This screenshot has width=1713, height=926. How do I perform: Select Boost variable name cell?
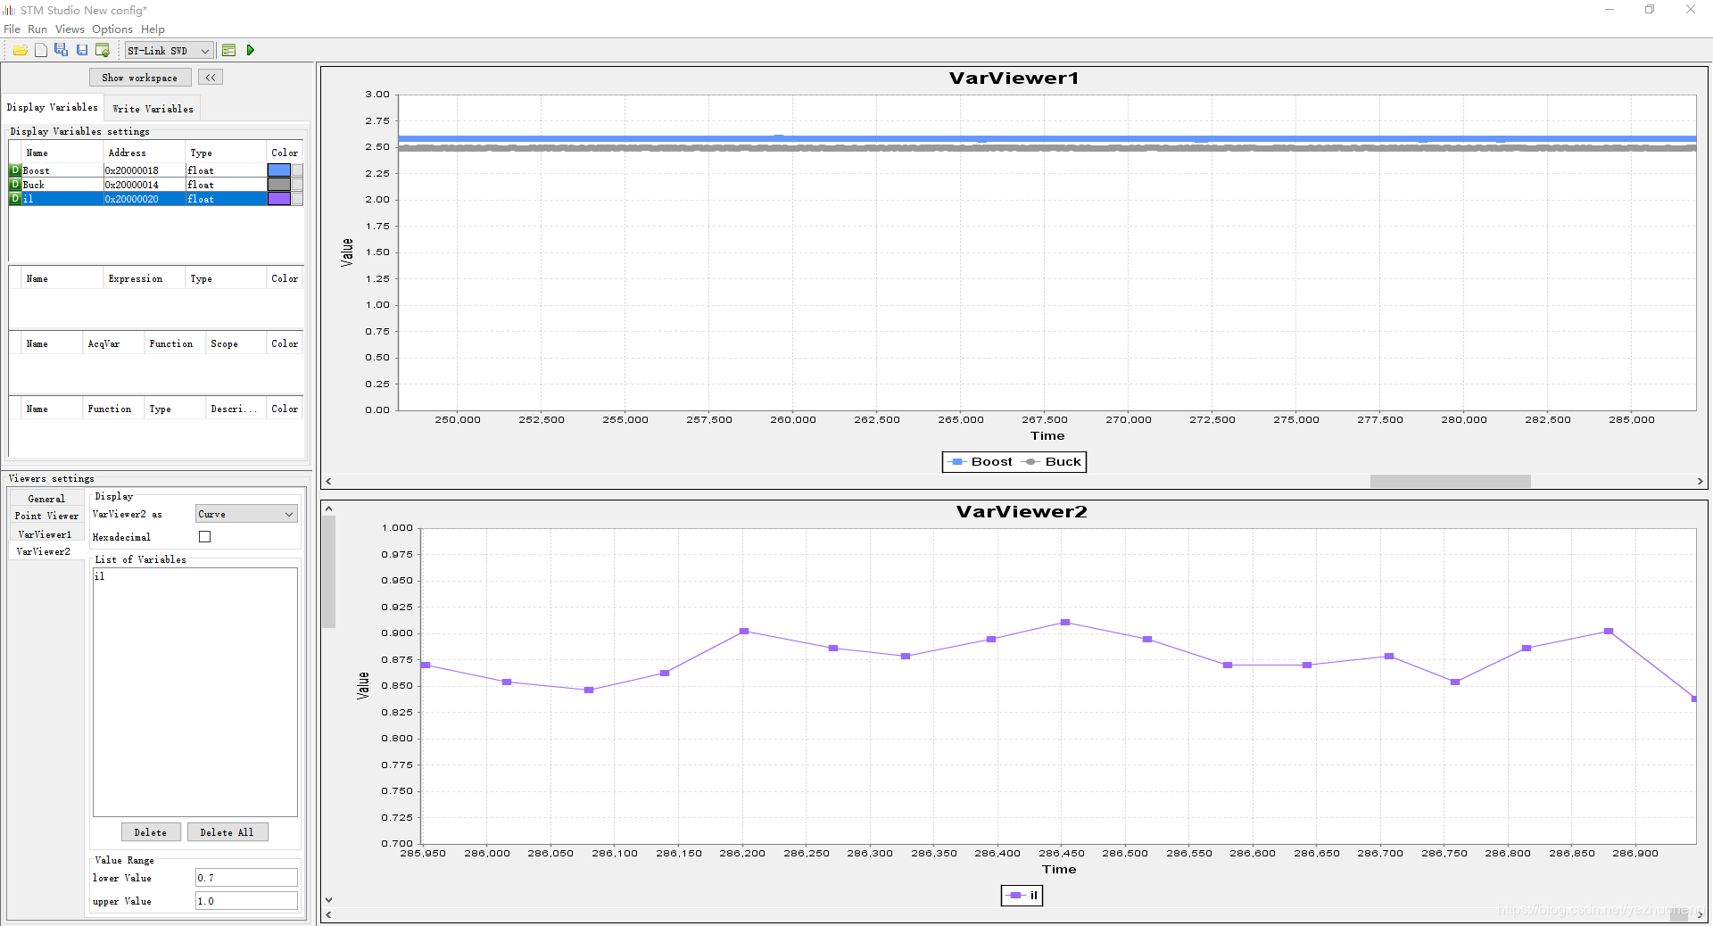(x=62, y=170)
